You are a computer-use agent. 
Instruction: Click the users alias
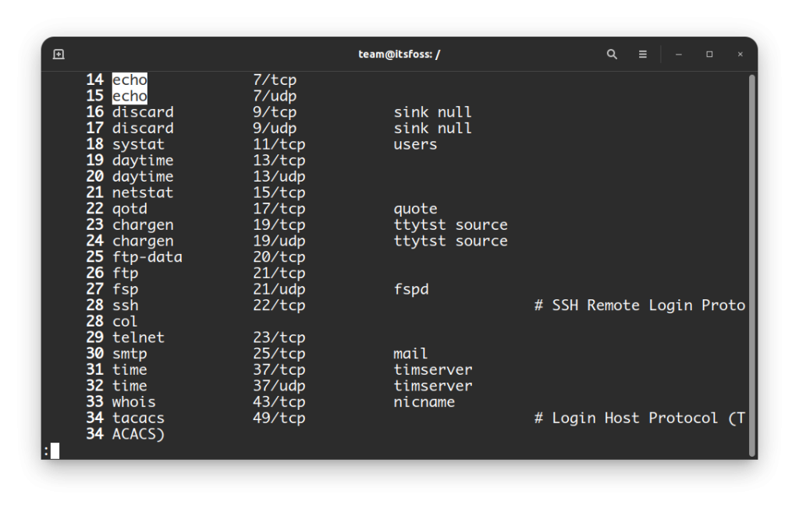(415, 145)
